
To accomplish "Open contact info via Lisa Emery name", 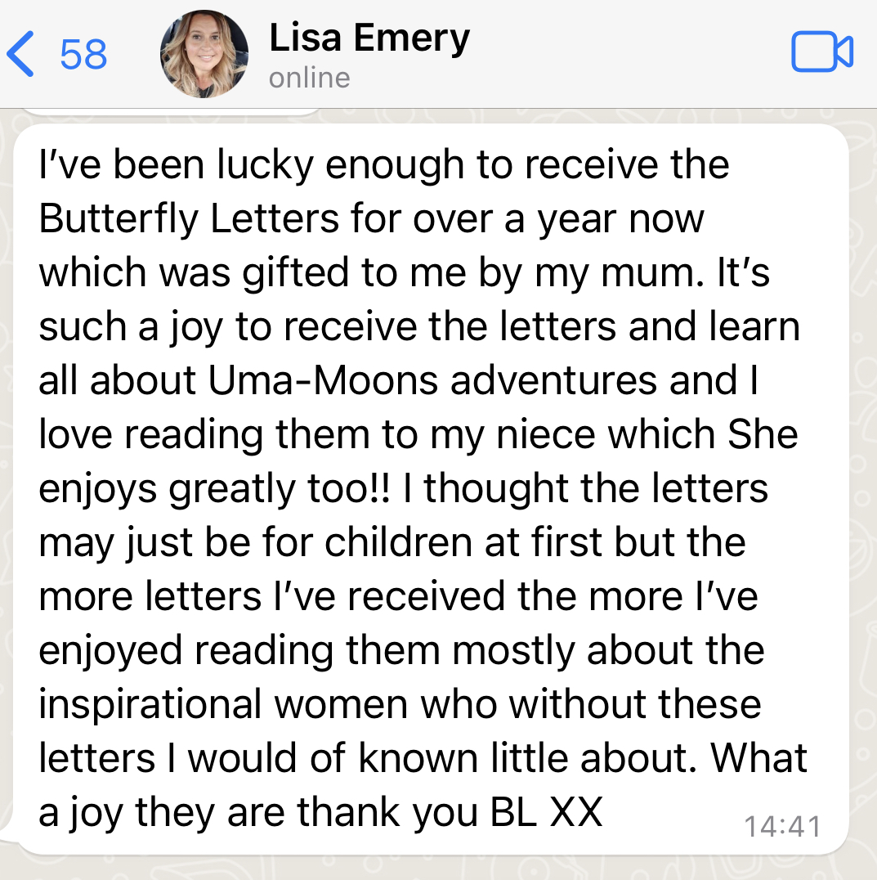I will pyautogui.click(x=369, y=38).
